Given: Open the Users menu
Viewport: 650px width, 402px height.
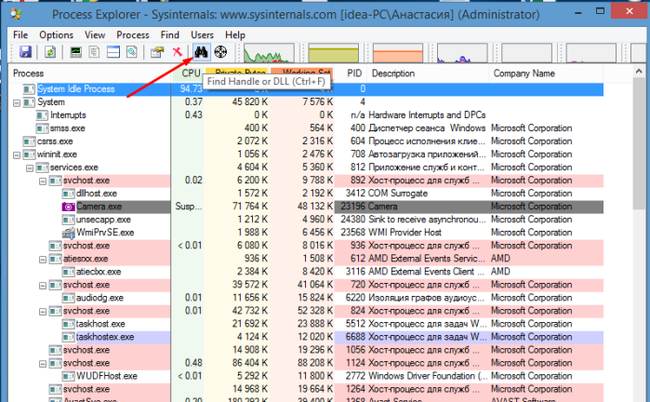Looking at the screenshot, I should point(202,34).
